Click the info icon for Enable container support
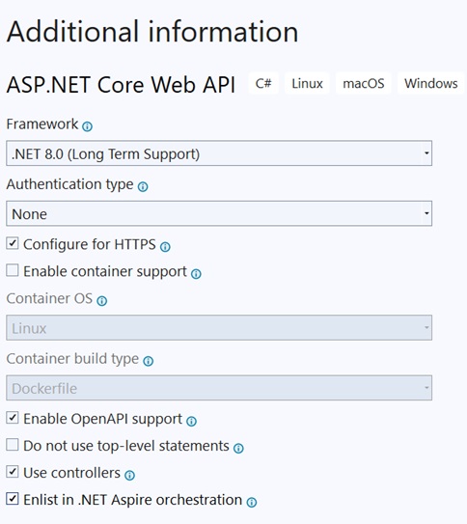Viewport: 467px width, 524px height. coord(196,274)
